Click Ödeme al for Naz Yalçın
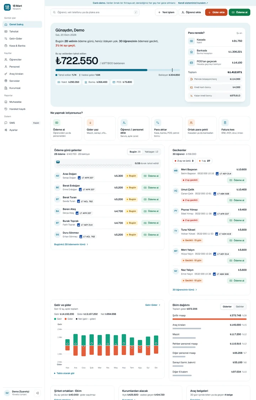This screenshot has height=400, width=256. point(237,281)
